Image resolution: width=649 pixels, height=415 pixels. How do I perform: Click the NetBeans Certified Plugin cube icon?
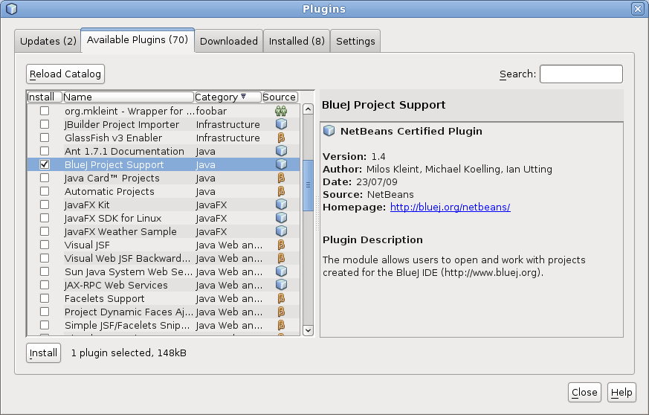tap(329, 131)
